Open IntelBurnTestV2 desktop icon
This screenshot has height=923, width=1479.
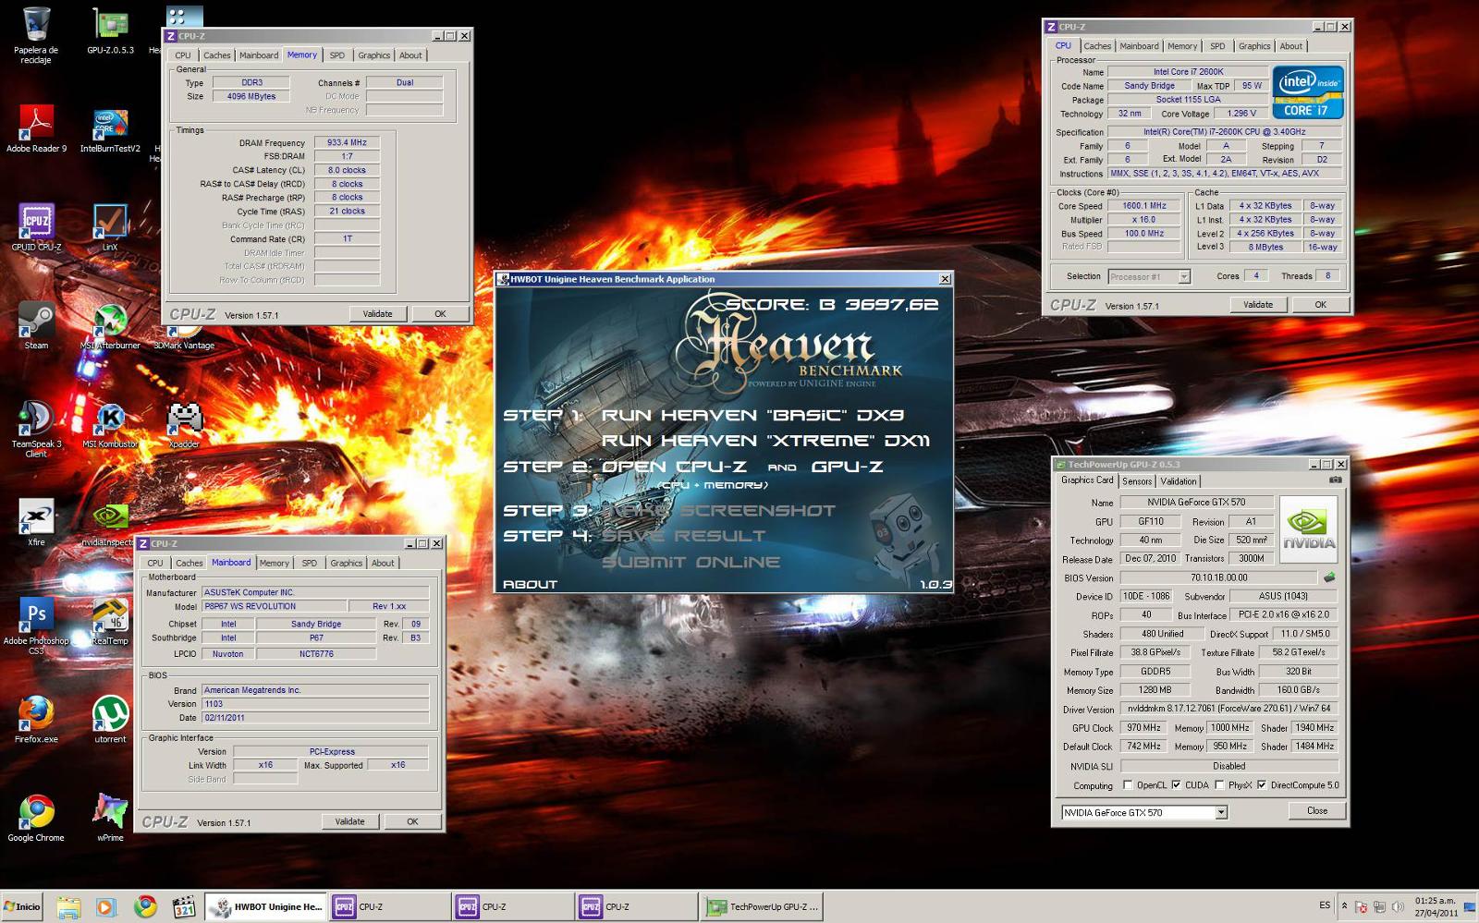pos(110,128)
